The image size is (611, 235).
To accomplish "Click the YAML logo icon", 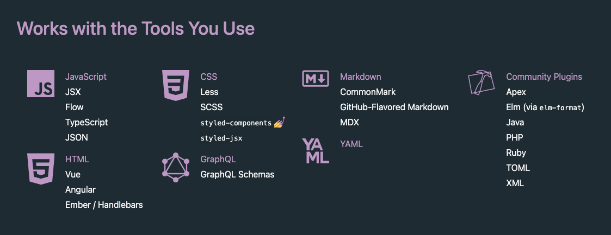I will tap(316, 151).
